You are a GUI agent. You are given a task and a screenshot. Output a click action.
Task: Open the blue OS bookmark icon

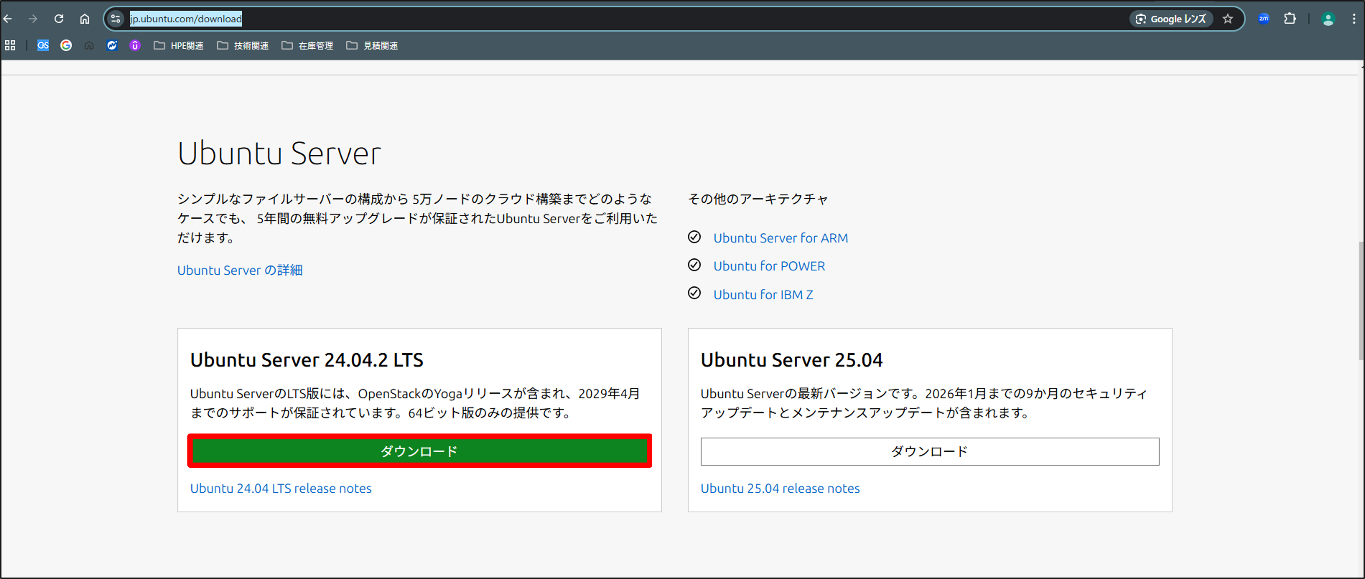(x=43, y=45)
